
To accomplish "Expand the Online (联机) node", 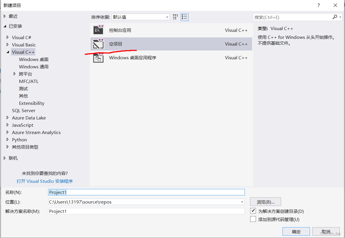I will click(x=5, y=158).
